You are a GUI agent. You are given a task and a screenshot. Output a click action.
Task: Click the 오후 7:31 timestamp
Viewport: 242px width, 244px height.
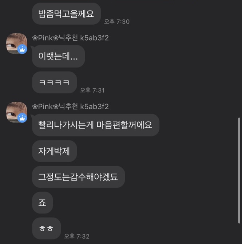[92, 90]
